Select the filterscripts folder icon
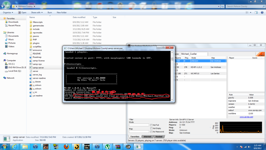The width and height of the screenshot is (266, 150). pyautogui.click(x=31, y=22)
